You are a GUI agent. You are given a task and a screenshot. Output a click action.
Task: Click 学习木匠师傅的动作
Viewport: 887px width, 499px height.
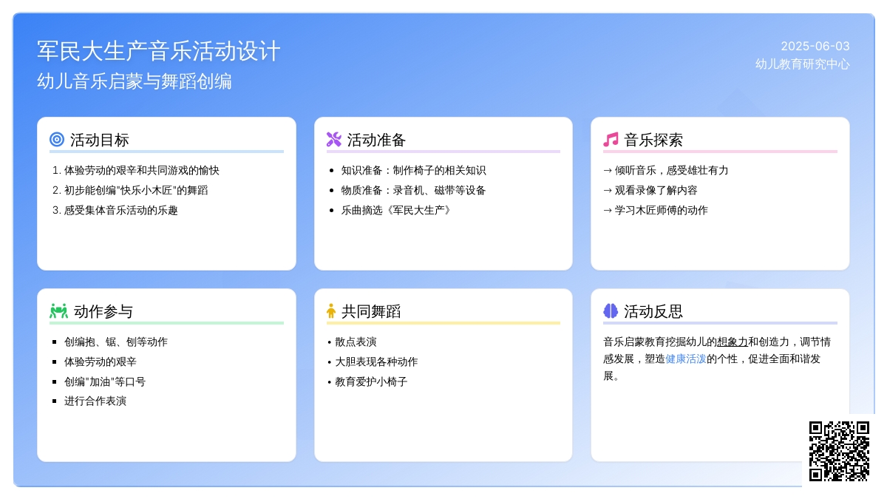coord(655,210)
